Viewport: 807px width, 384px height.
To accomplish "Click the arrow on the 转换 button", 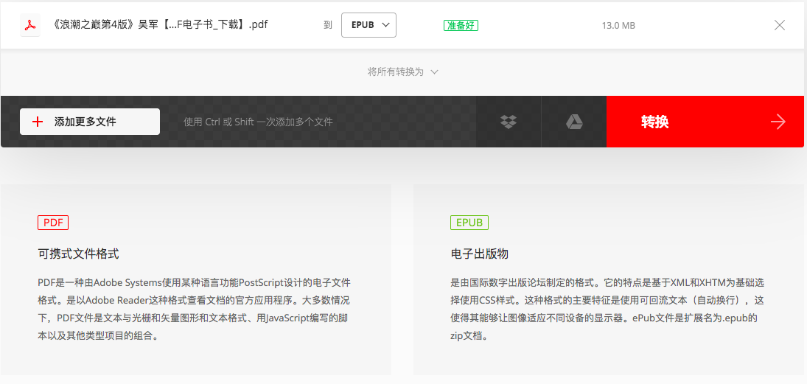I will click(x=778, y=122).
